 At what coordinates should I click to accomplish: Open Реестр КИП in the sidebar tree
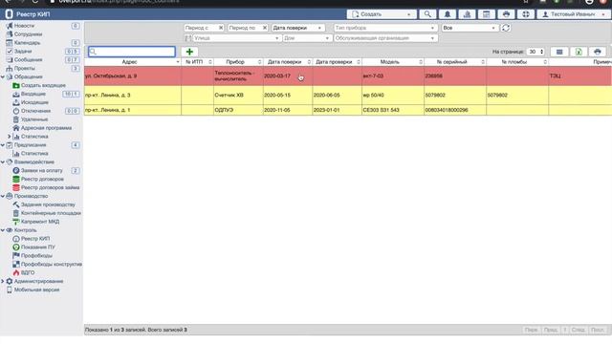coord(35,239)
